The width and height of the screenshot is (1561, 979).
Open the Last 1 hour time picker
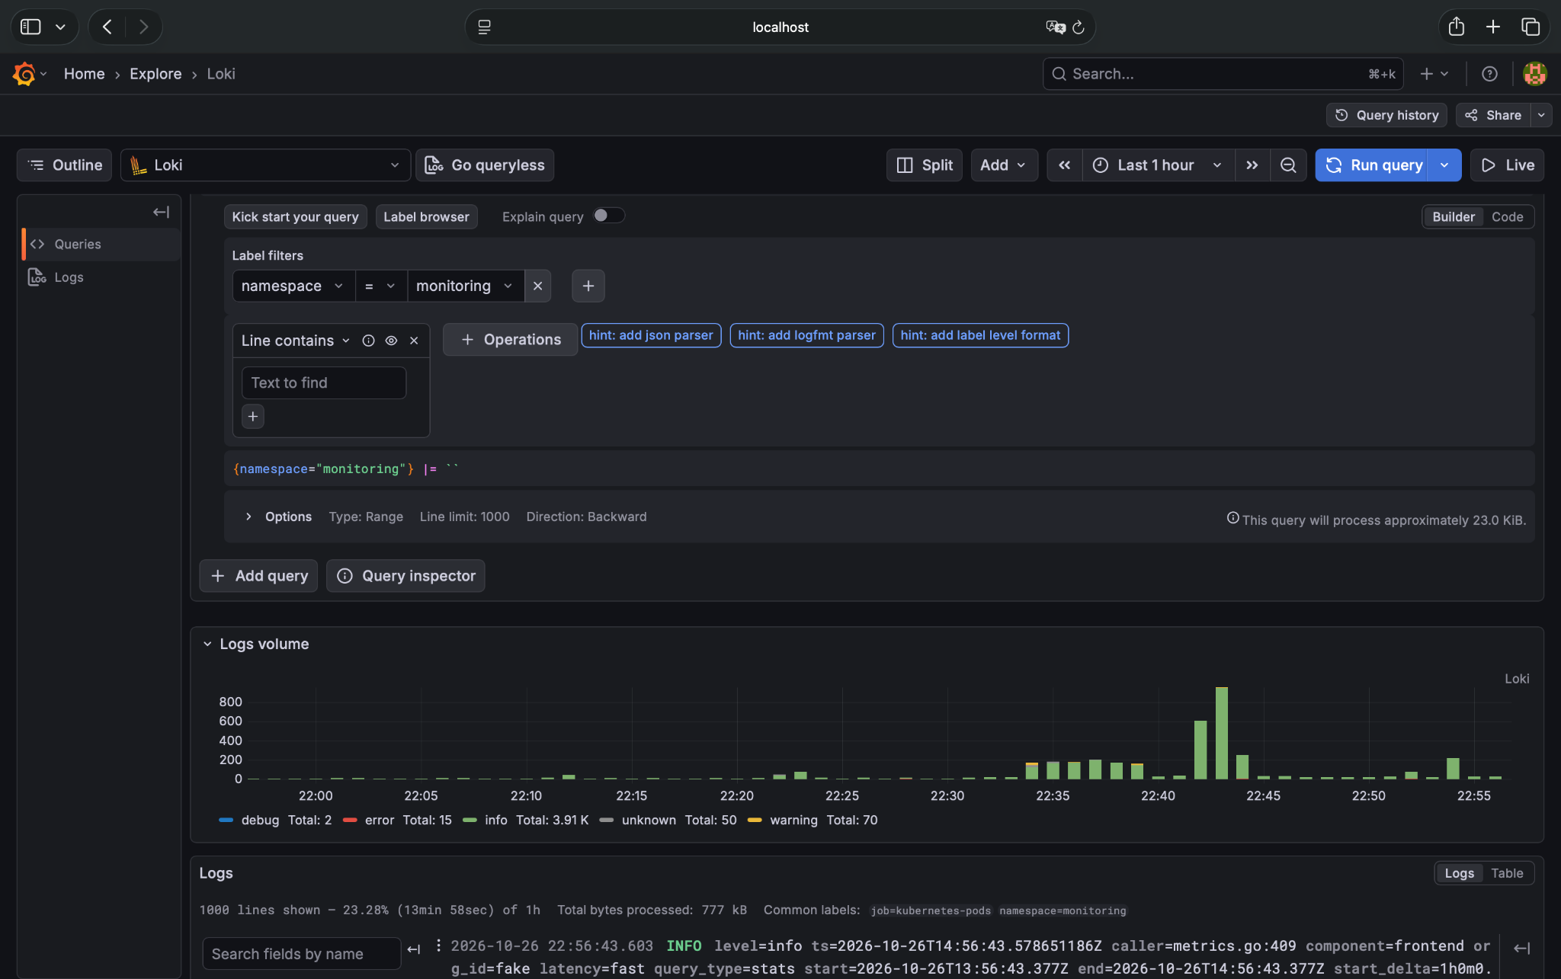(1158, 165)
